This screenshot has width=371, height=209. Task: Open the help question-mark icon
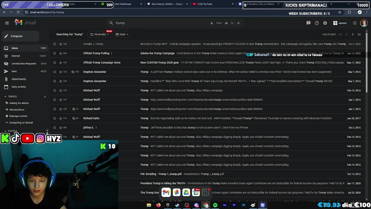pos(317,23)
